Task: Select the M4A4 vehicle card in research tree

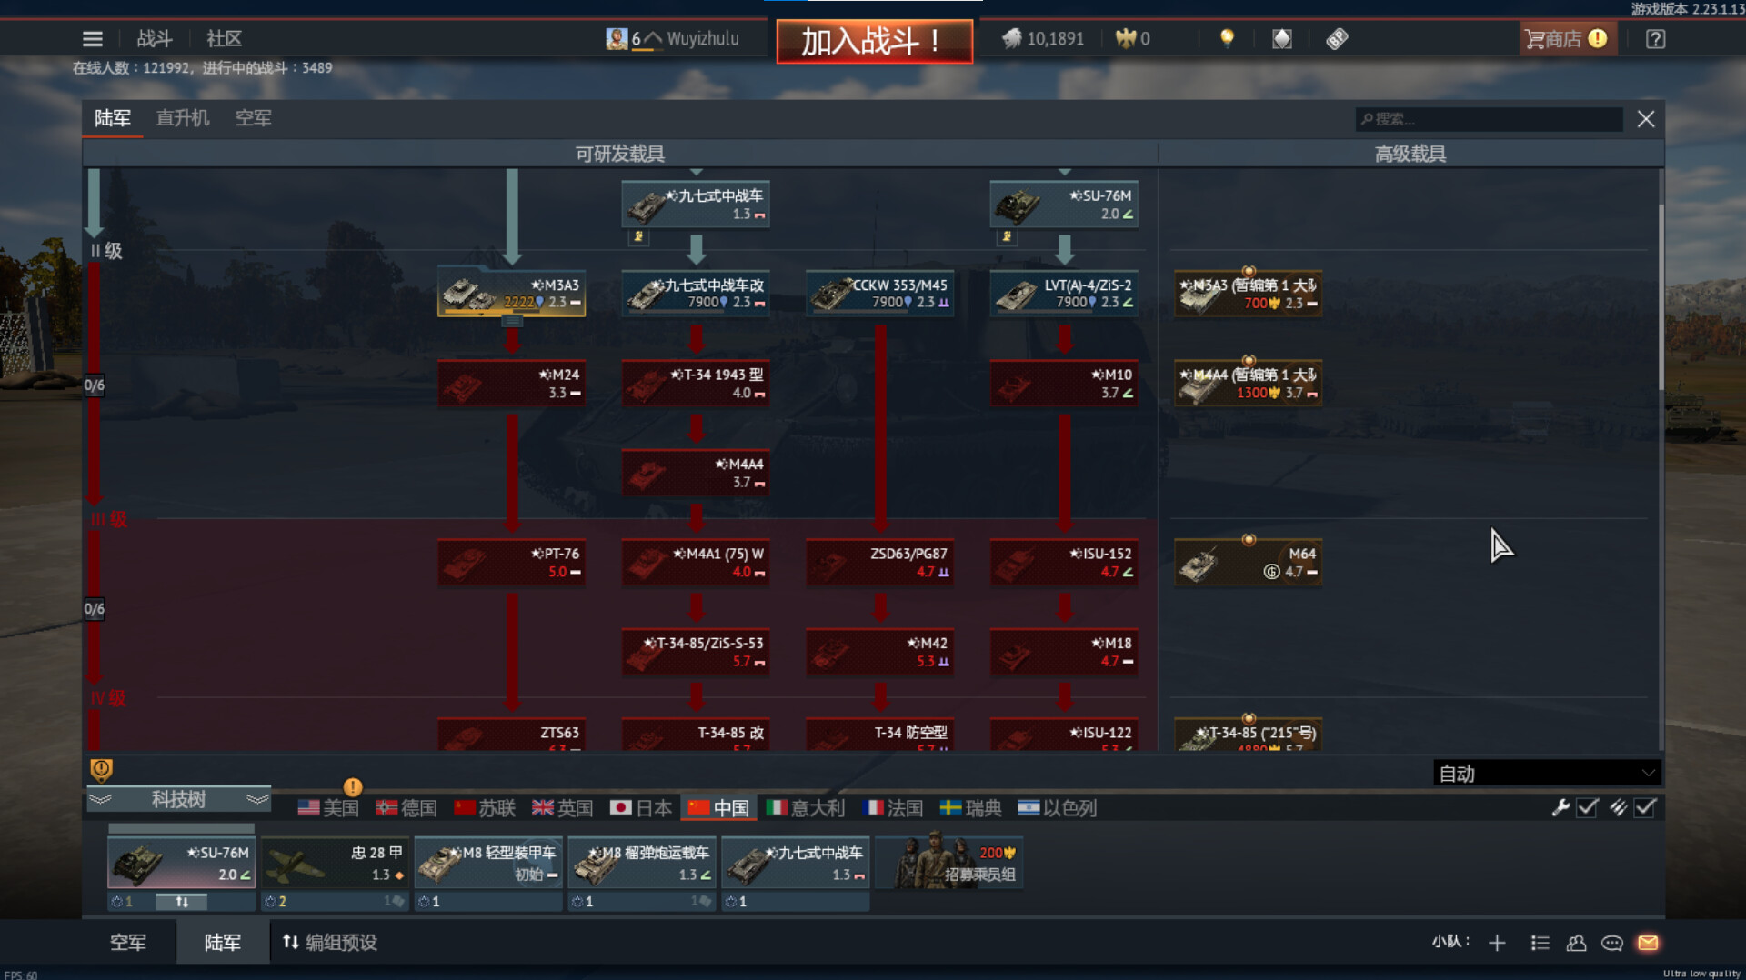Action: coord(696,473)
